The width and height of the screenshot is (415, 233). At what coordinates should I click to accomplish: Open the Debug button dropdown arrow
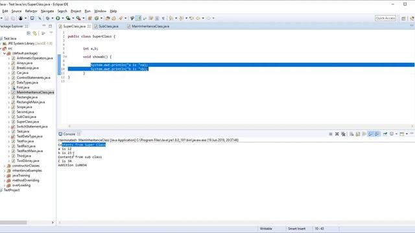pos(53,18)
